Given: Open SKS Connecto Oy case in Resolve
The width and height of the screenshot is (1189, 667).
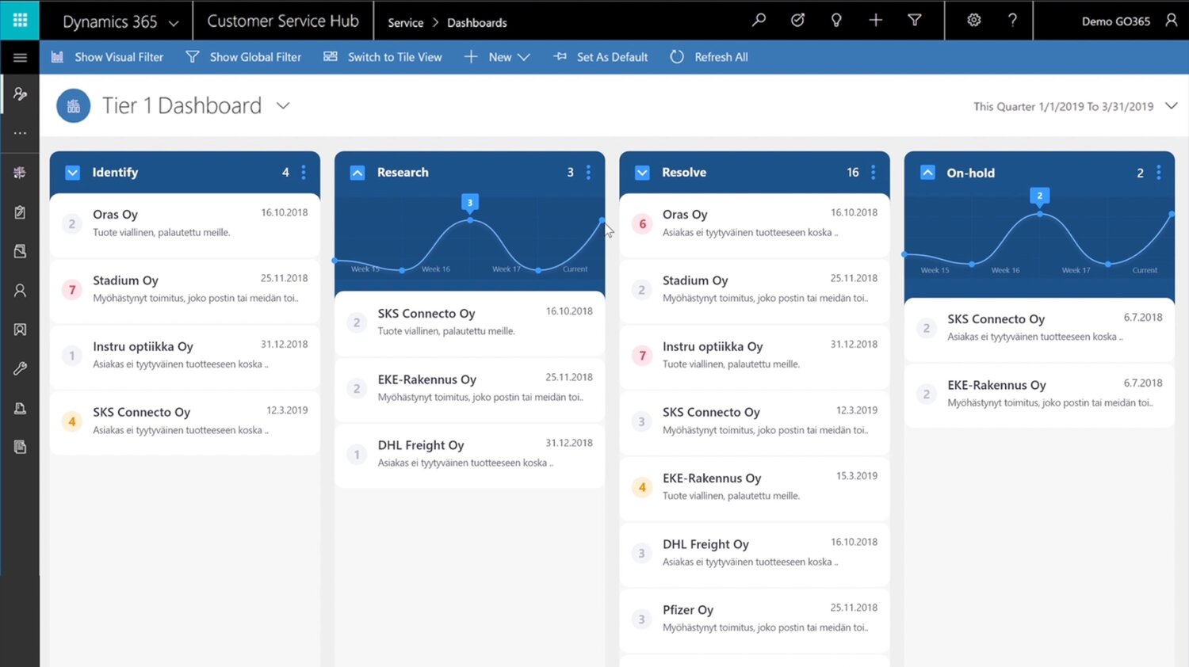Looking at the screenshot, I should click(755, 421).
